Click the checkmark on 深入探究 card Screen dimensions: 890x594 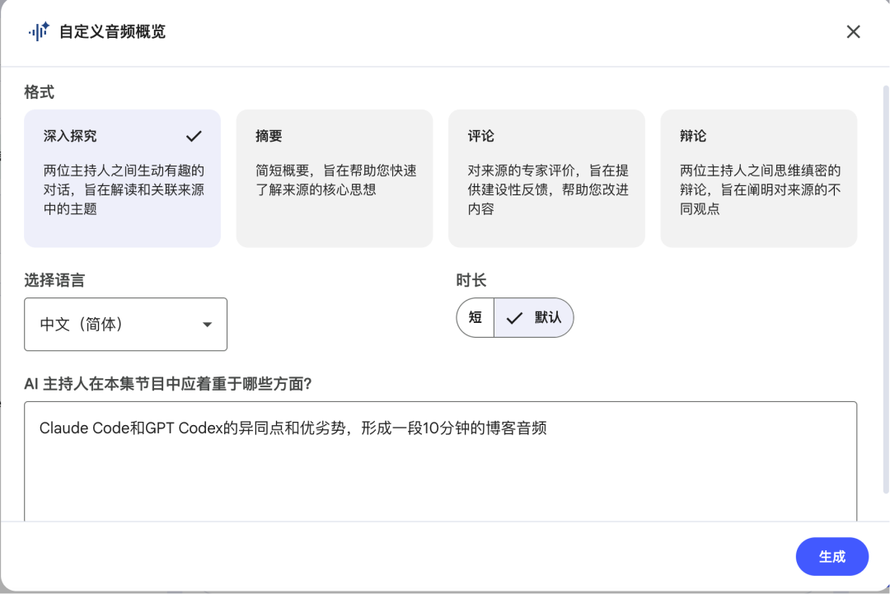click(x=194, y=135)
